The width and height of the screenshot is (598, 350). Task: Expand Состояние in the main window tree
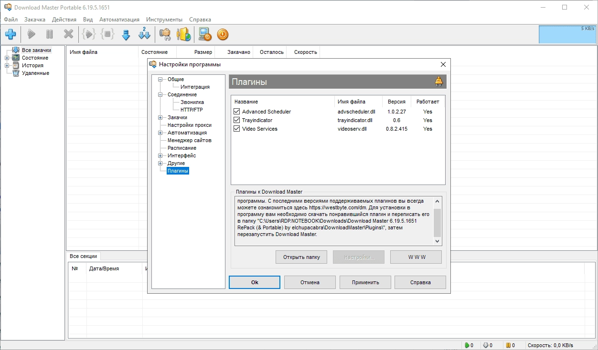point(7,58)
